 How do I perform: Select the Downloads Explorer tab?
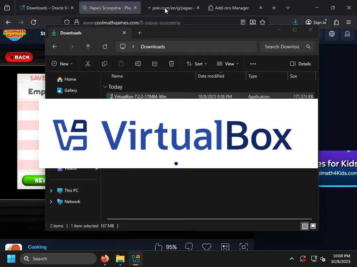89,33
